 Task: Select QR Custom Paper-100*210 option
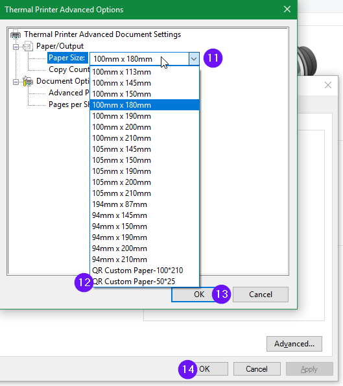145,271
